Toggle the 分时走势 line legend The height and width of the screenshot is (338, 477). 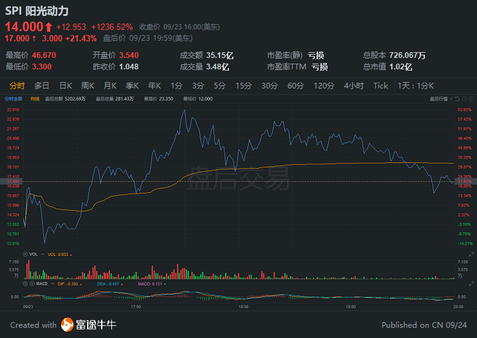13,99
